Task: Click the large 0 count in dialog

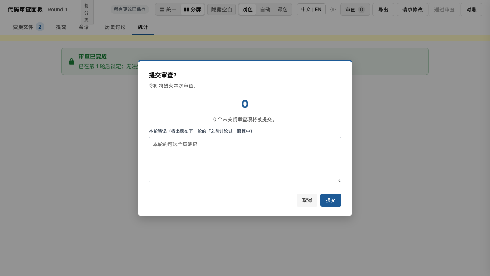Action: pos(245,104)
